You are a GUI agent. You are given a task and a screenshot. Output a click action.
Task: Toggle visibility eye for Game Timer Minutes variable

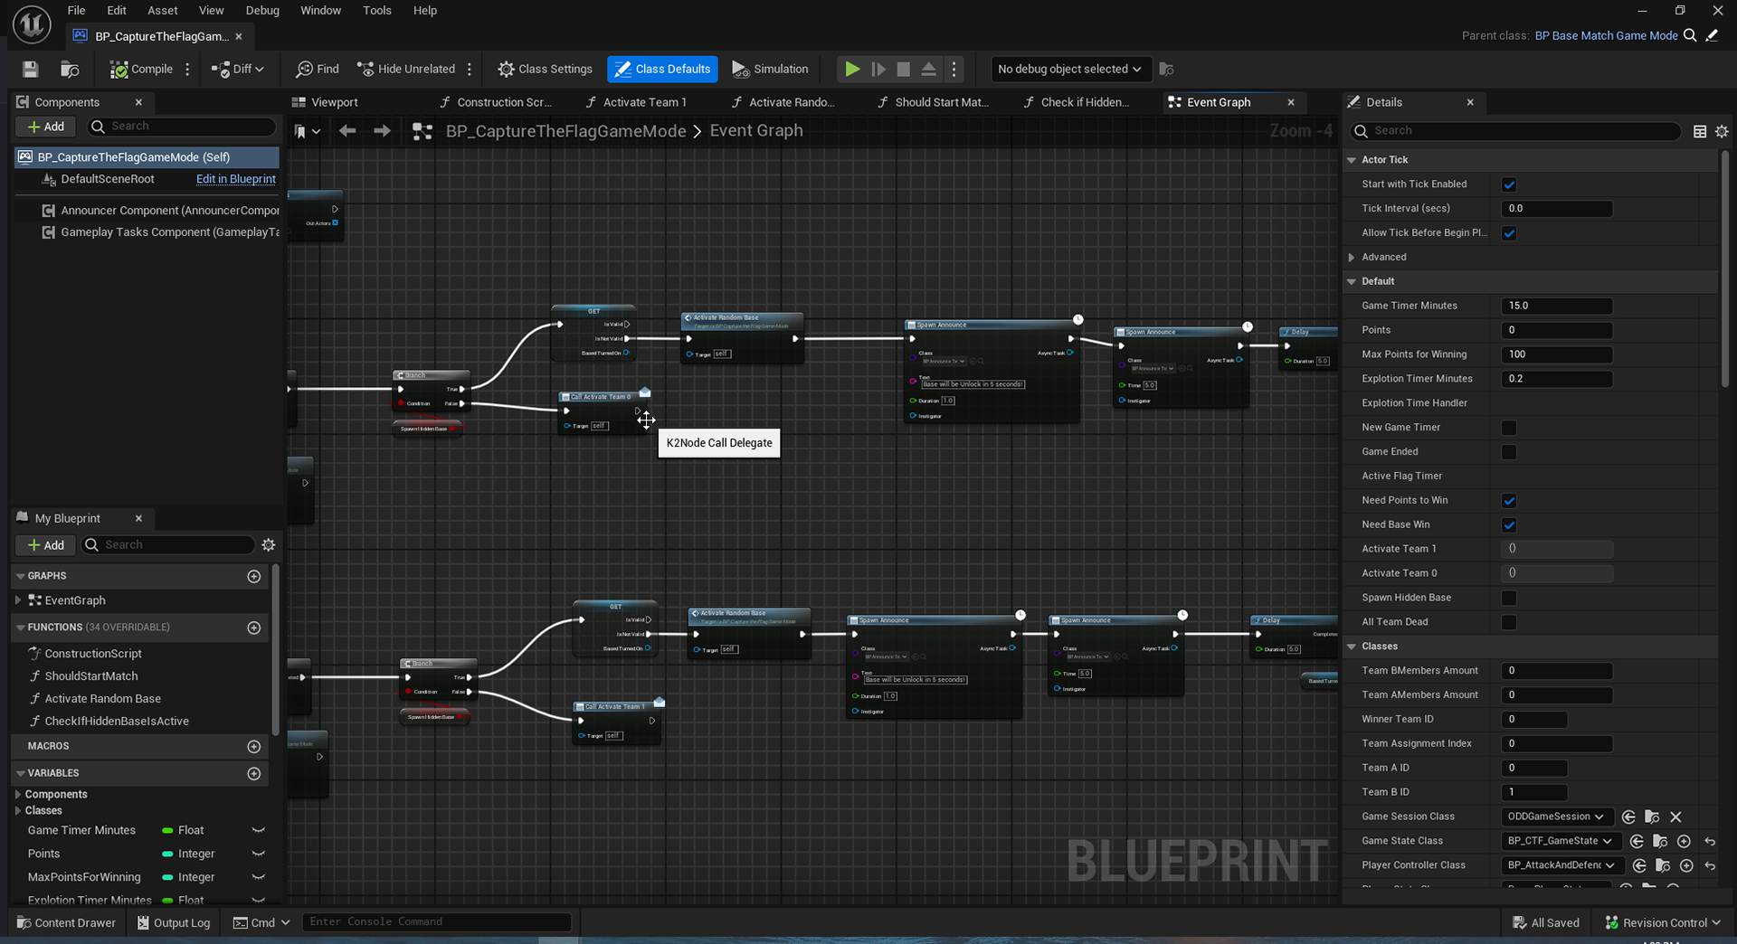[x=258, y=830]
